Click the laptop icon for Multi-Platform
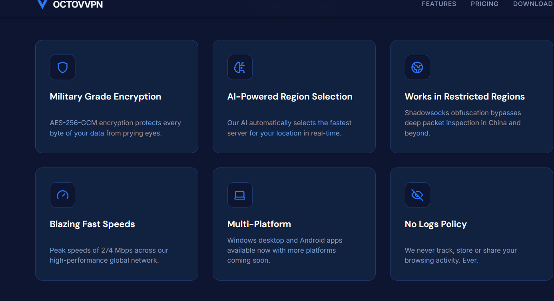The image size is (554, 301). coord(240,195)
